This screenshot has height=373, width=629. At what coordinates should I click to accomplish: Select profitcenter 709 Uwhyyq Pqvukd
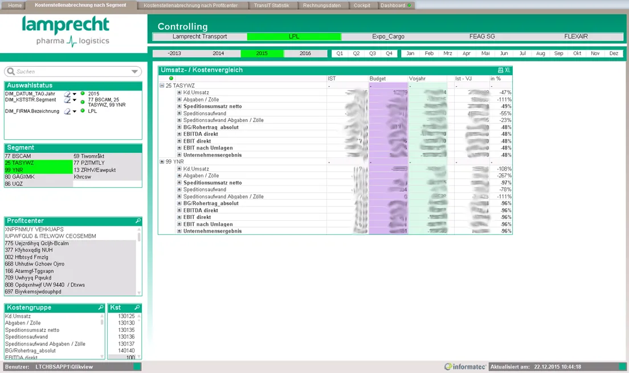(x=70, y=278)
